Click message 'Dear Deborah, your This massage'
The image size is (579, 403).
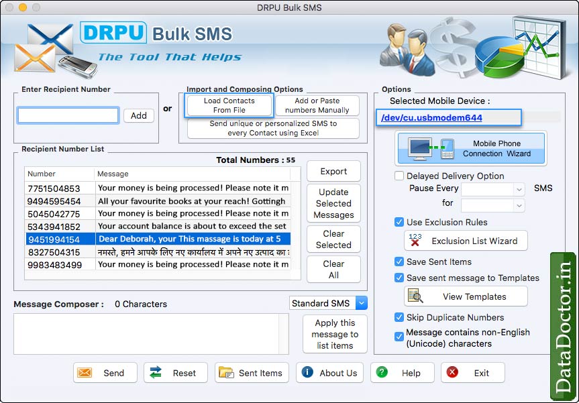click(190, 239)
